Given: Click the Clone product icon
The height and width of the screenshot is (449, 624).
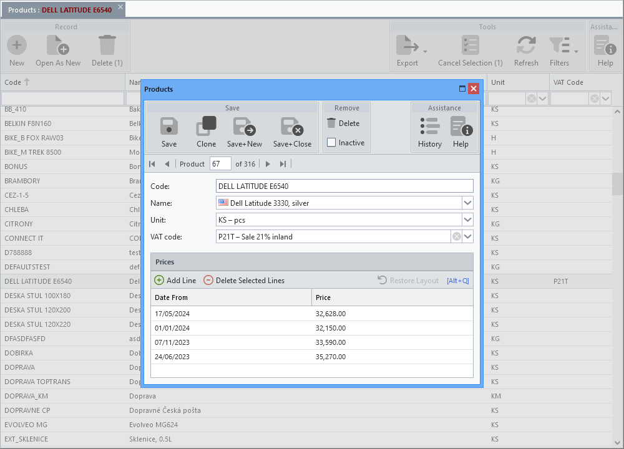Looking at the screenshot, I should pyautogui.click(x=206, y=126).
